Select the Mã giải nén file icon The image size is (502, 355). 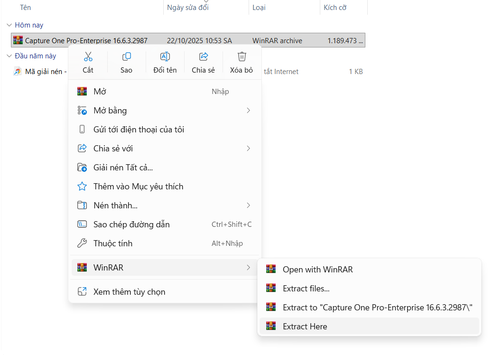click(18, 72)
